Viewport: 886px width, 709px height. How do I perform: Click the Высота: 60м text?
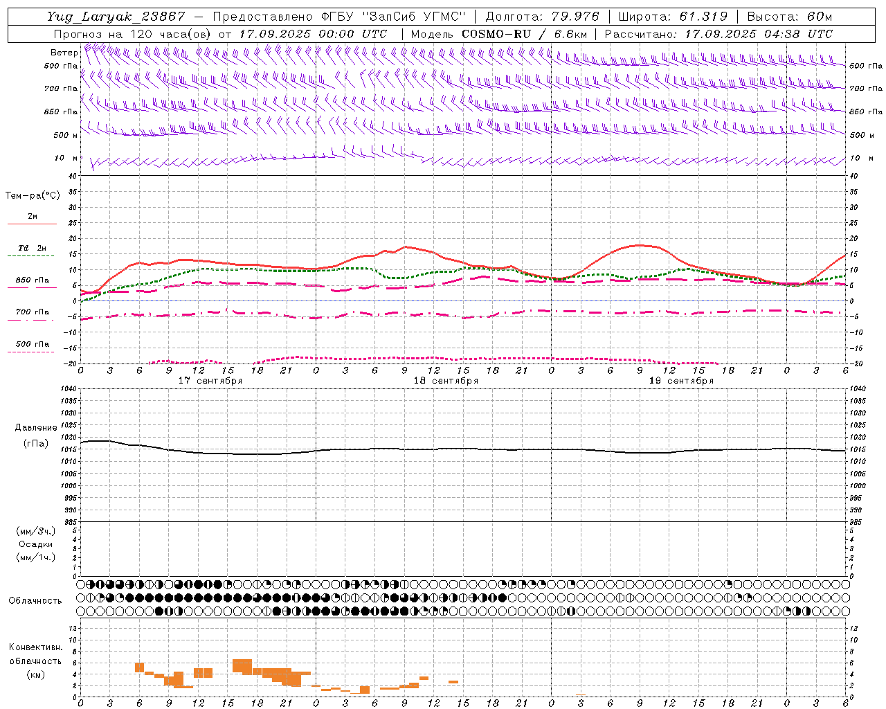tap(789, 17)
